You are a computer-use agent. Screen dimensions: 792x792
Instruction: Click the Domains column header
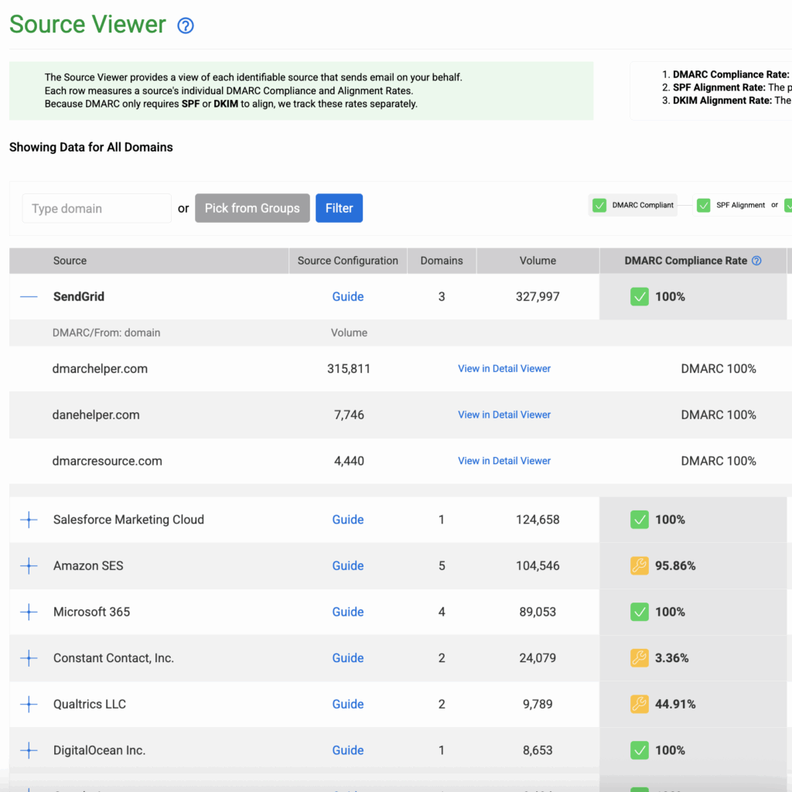point(442,261)
